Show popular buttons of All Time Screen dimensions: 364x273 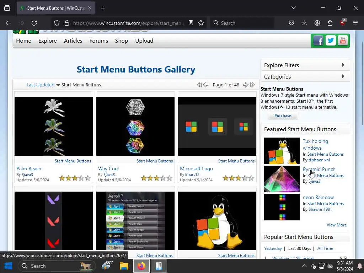pyautogui.click(x=325, y=248)
